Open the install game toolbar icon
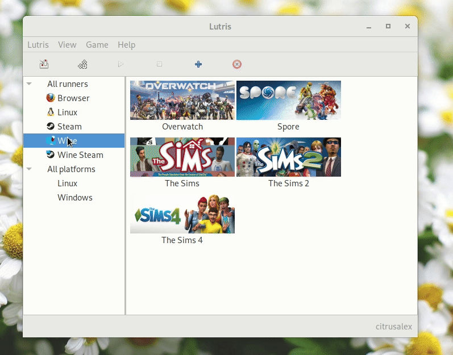 (44, 64)
